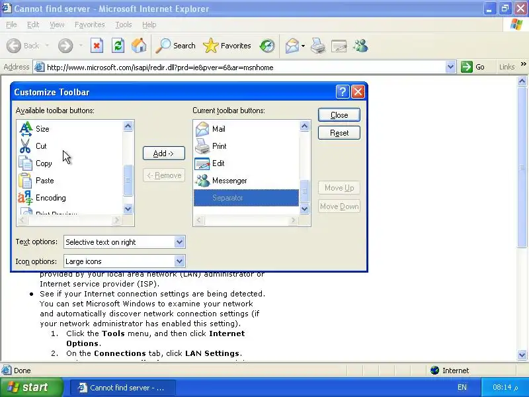Select Cut in available toolbar buttons
Screen dimensions: 529x397
pyautogui.click(x=70, y=146)
